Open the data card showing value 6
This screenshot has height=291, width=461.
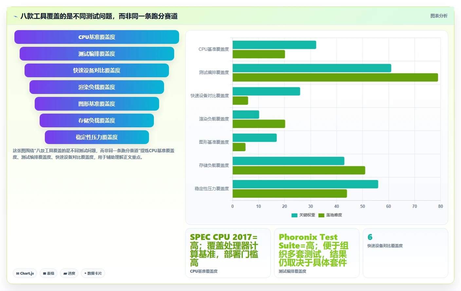(x=405, y=253)
